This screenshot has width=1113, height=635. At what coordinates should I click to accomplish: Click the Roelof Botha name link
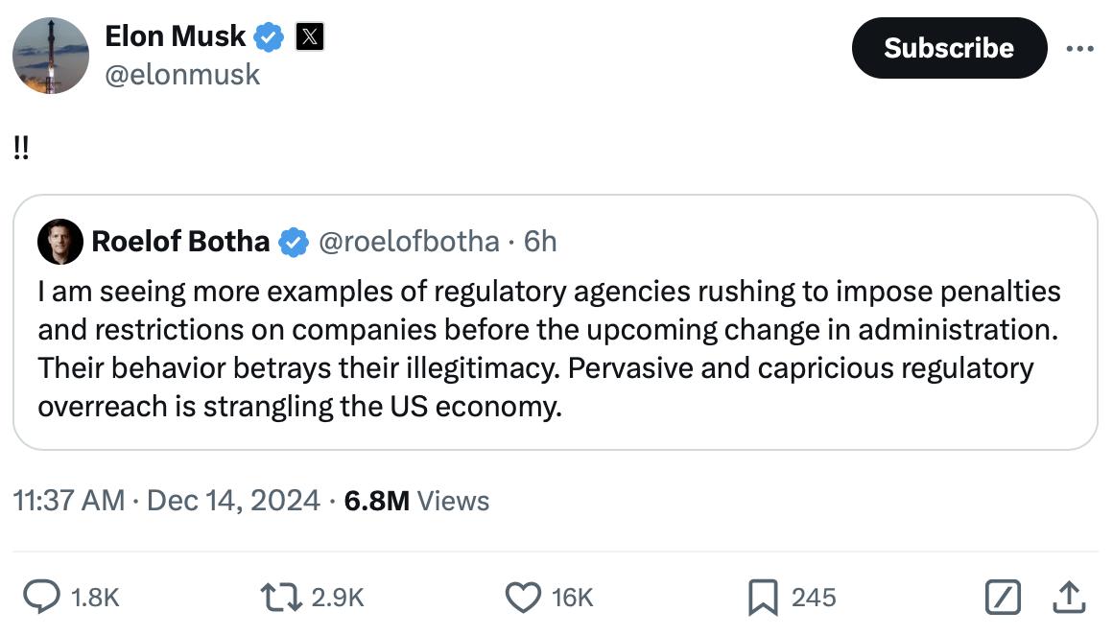click(180, 242)
